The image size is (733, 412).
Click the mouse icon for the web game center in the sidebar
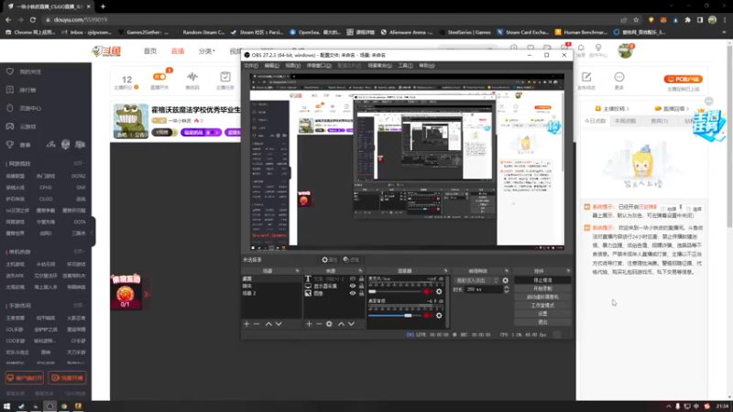coord(10,108)
